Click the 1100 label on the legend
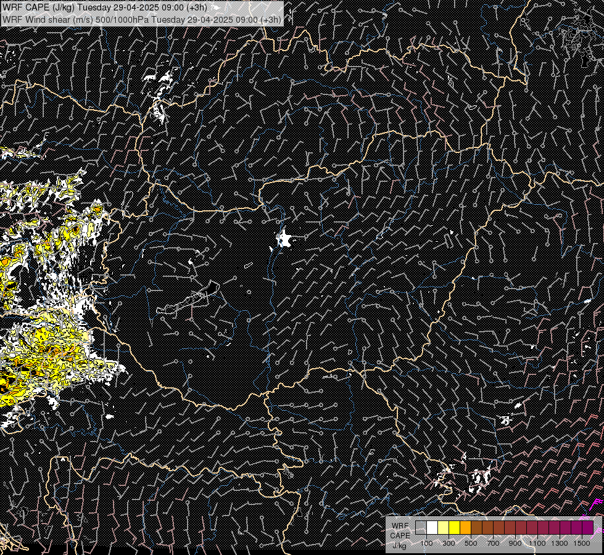This screenshot has width=604, height=555. [x=537, y=543]
